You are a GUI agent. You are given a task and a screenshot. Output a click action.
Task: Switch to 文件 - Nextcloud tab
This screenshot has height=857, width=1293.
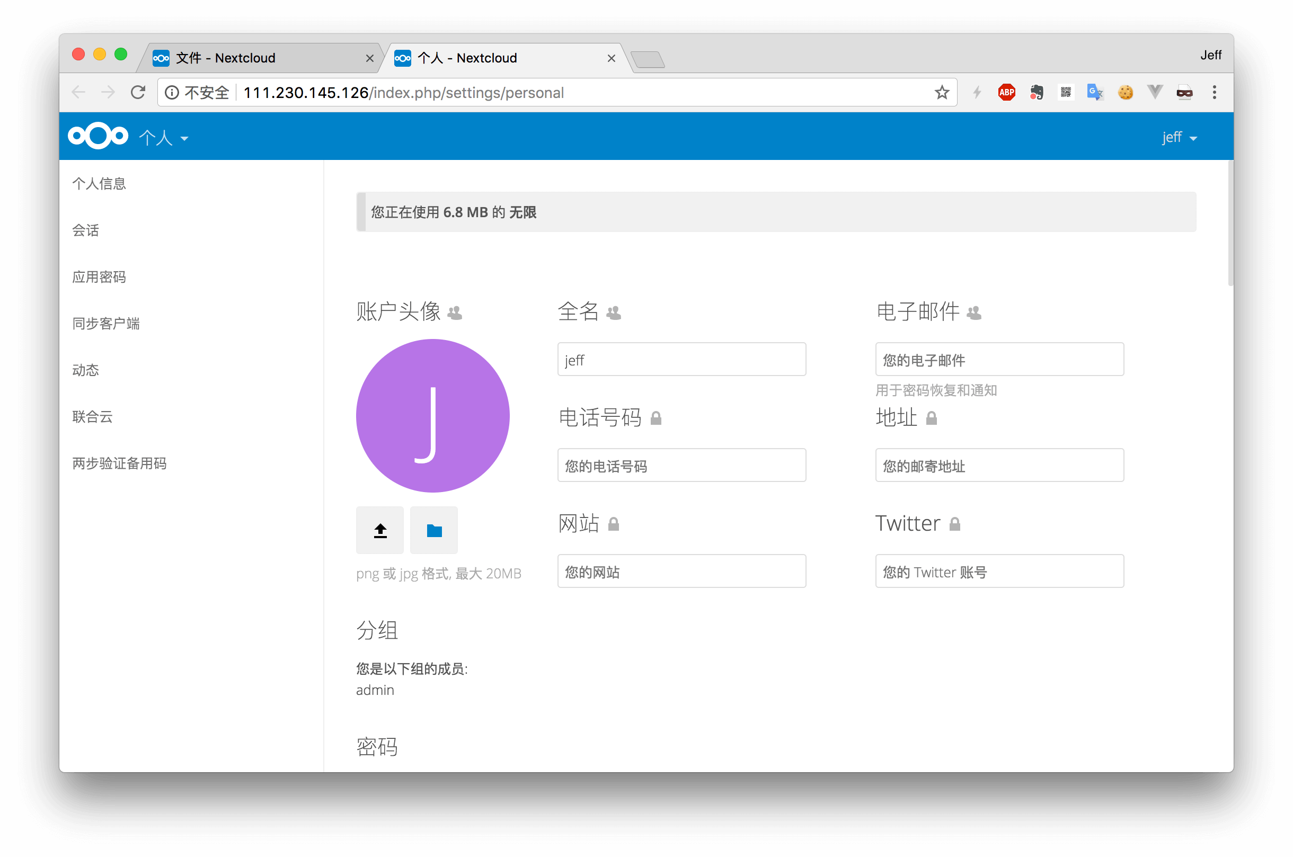[x=257, y=58]
